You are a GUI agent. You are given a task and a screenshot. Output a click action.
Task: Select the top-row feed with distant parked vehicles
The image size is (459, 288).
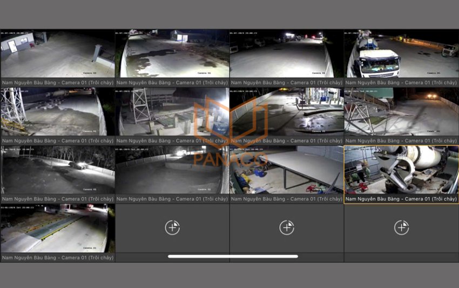click(x=286, y=54)
